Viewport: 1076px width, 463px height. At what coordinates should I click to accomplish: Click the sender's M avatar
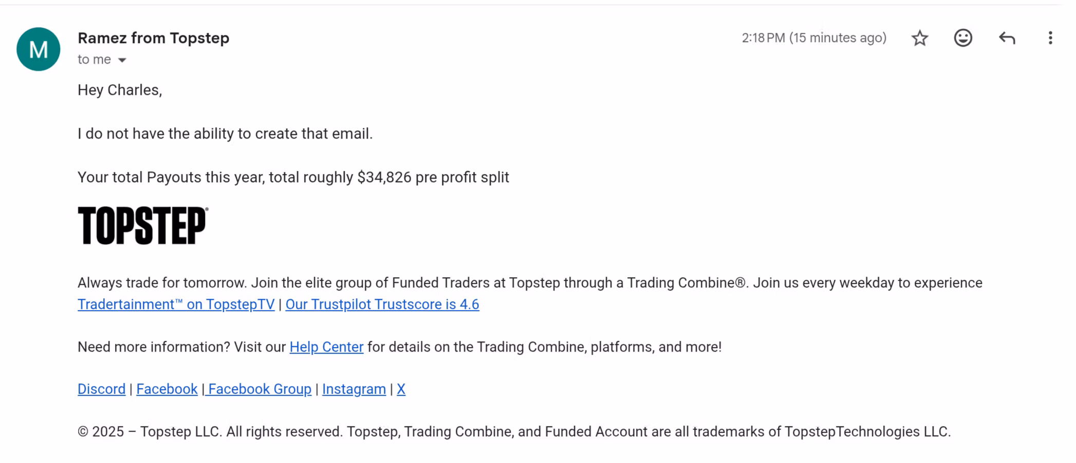(x=39, y=49)
